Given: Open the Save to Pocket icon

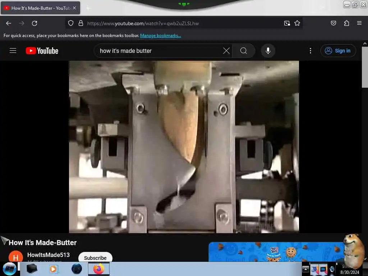Looking at the screenshot, I should (333, 23).
